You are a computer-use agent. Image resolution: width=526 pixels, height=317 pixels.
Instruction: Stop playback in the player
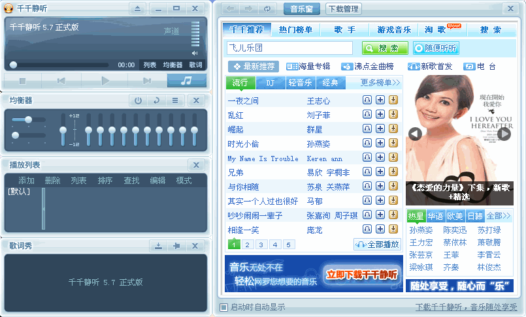22,81
